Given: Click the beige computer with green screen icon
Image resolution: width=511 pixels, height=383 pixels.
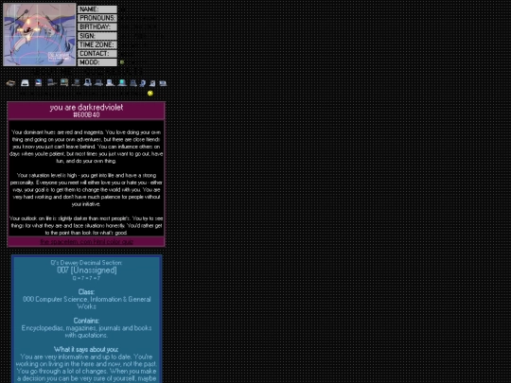Looking at the screenshot, I should tap(64, 82).
